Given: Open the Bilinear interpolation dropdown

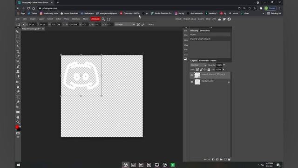Looking at the screenshot, I should pyautogui.click(x=125, y=25).
